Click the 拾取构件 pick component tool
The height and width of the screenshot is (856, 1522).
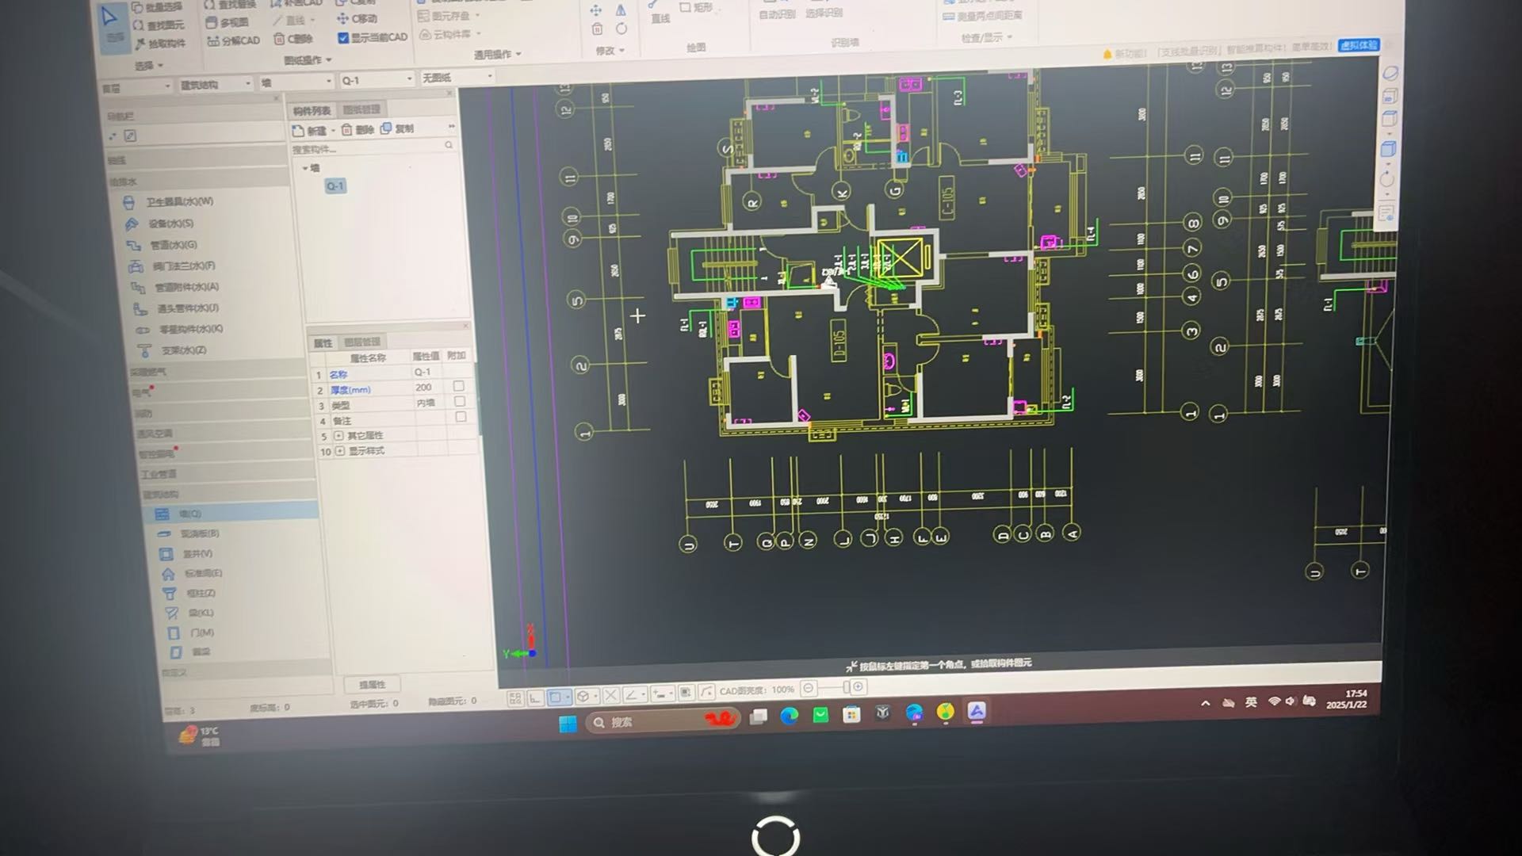click(161, 43)
